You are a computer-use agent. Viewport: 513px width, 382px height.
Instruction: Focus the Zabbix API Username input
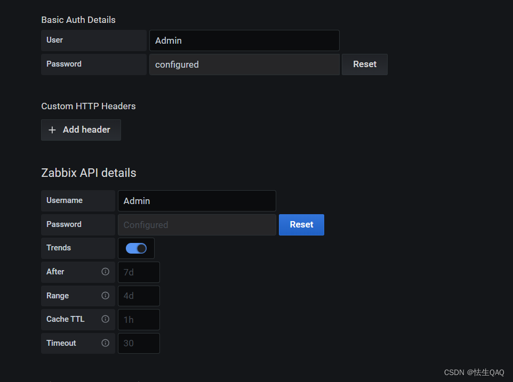click(197, 201)
